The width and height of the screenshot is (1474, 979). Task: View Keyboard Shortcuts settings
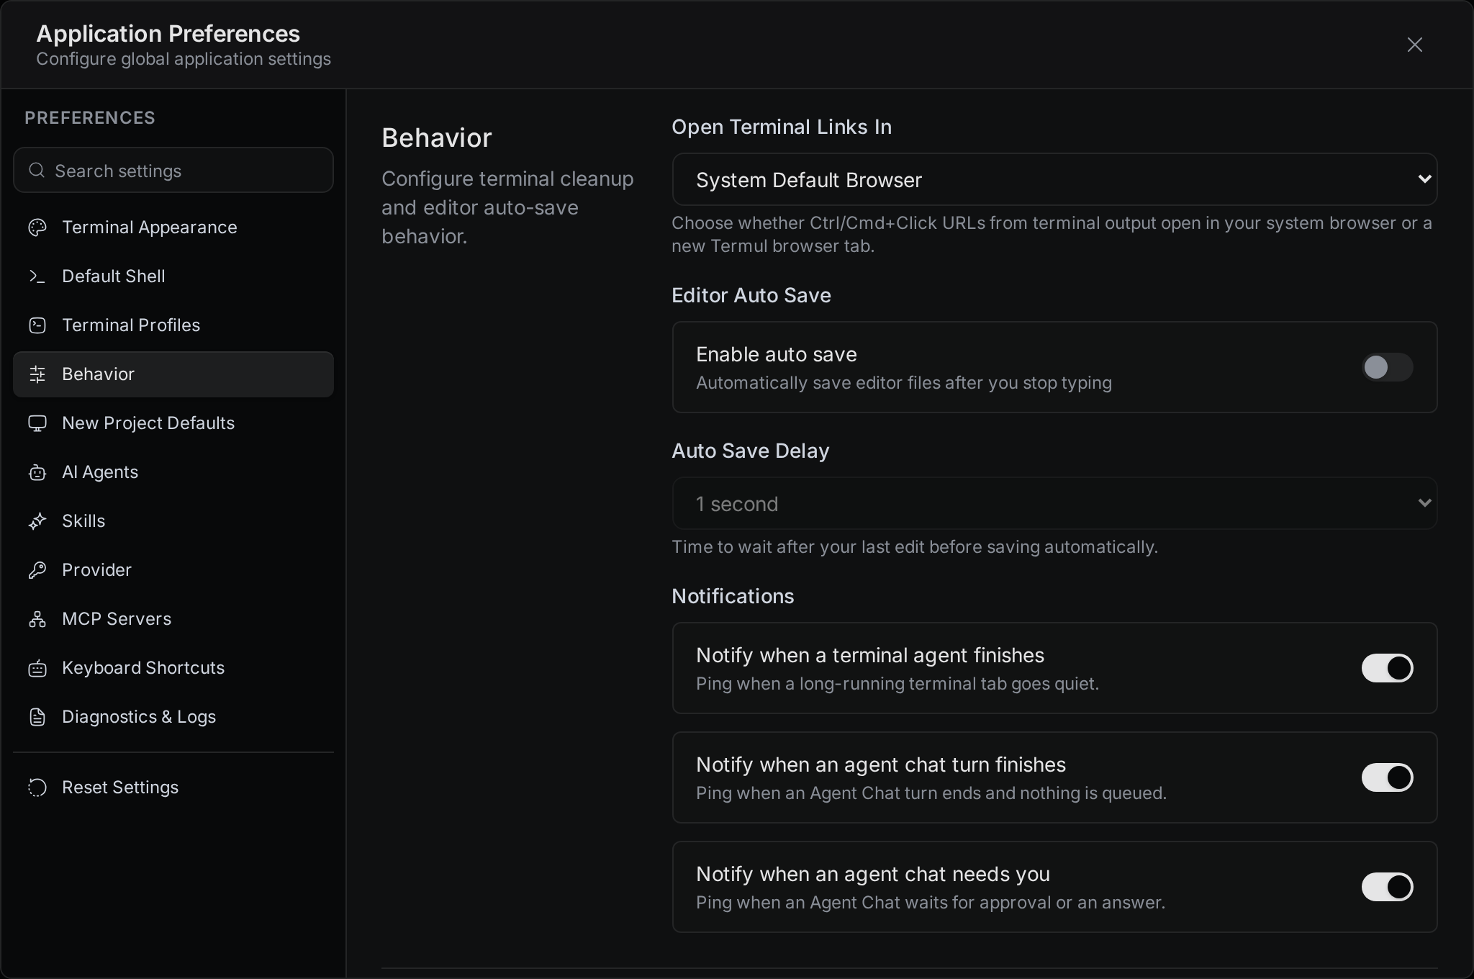tap(173, 668)
